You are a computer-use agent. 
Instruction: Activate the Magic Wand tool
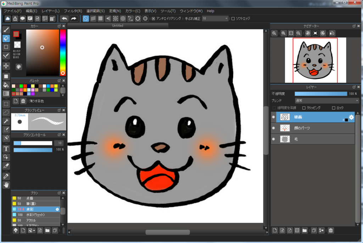click(6, 121)
